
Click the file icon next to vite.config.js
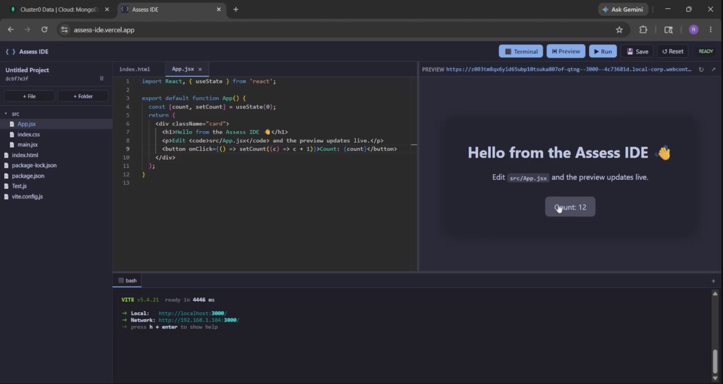(x=6, y=197)
